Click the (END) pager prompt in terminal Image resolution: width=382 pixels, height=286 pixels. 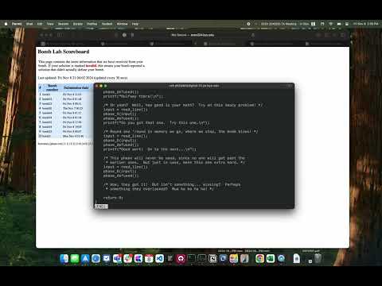click(x=101, y=207)
